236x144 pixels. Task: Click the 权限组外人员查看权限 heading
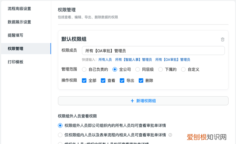[77, 116]
